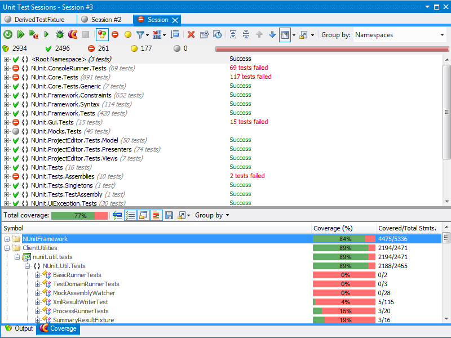The width and height of the screenshot is (451, 338).
Task: Close the Session tab
Action: (175, 20)
